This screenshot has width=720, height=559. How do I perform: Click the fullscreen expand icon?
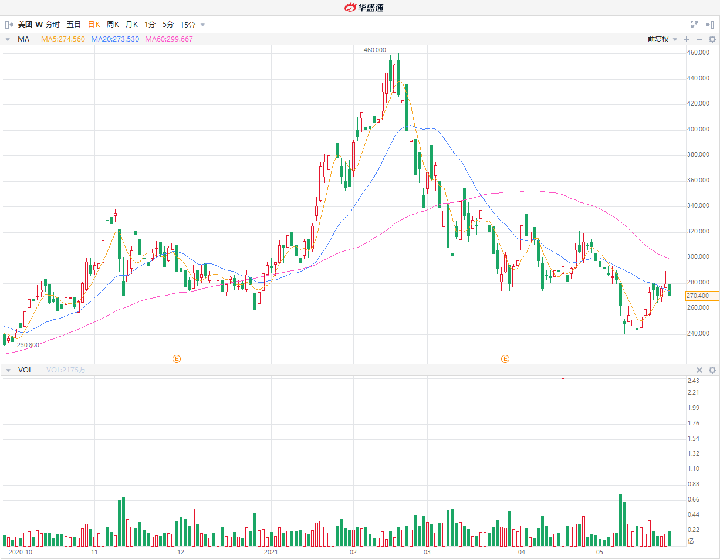pyautogui.click(x=695, y=25)
